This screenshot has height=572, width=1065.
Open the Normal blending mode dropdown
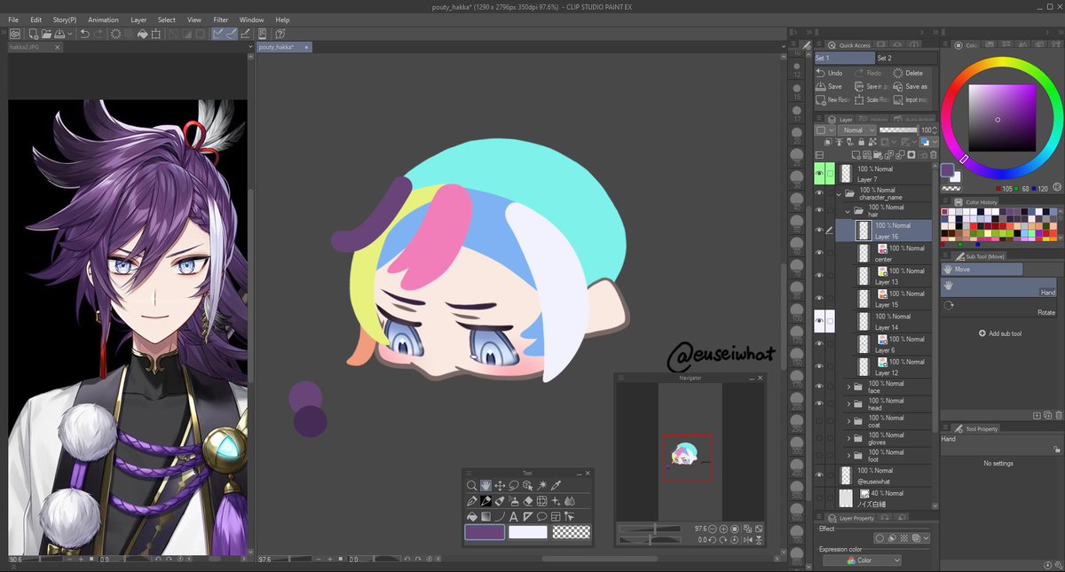pos(857,130)
